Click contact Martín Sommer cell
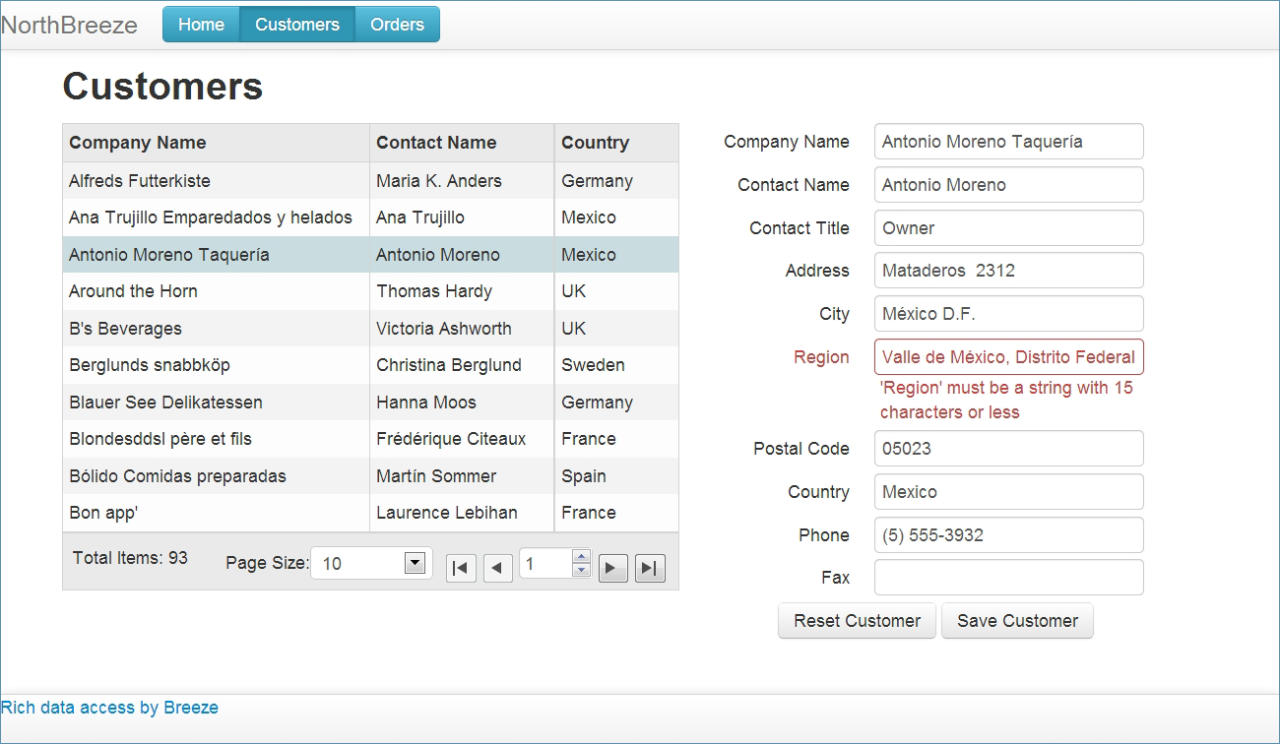The width and height of the screenshot is (1280, 744). click(x=462, y=476)
